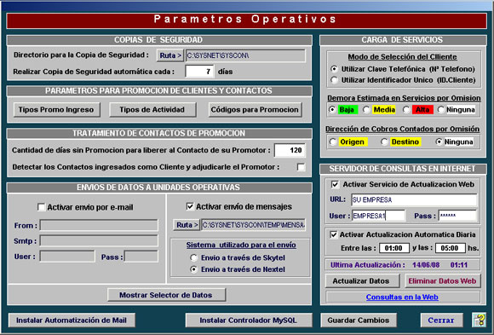
Task: Choose Baja estimated delay radio
Action: 332,109
